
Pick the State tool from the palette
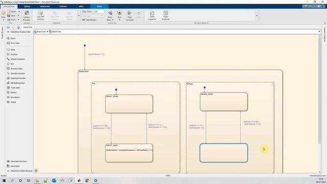pyautogui.click(x=11, y=50)
